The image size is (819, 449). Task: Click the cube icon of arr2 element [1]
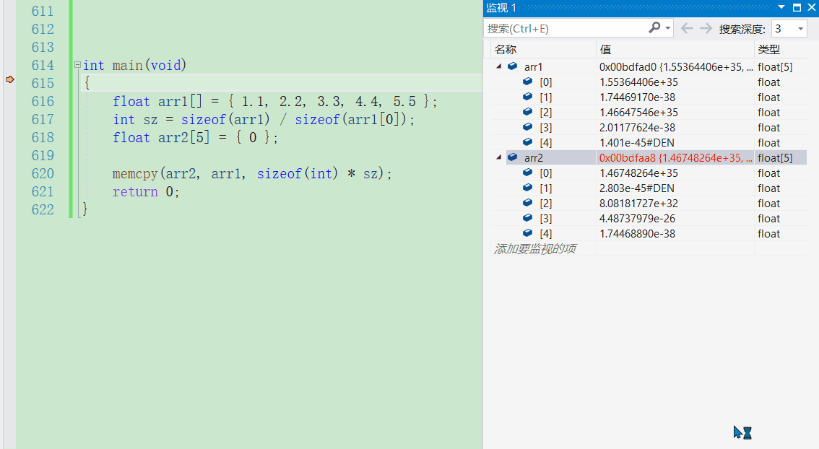[x=527, y=188]
